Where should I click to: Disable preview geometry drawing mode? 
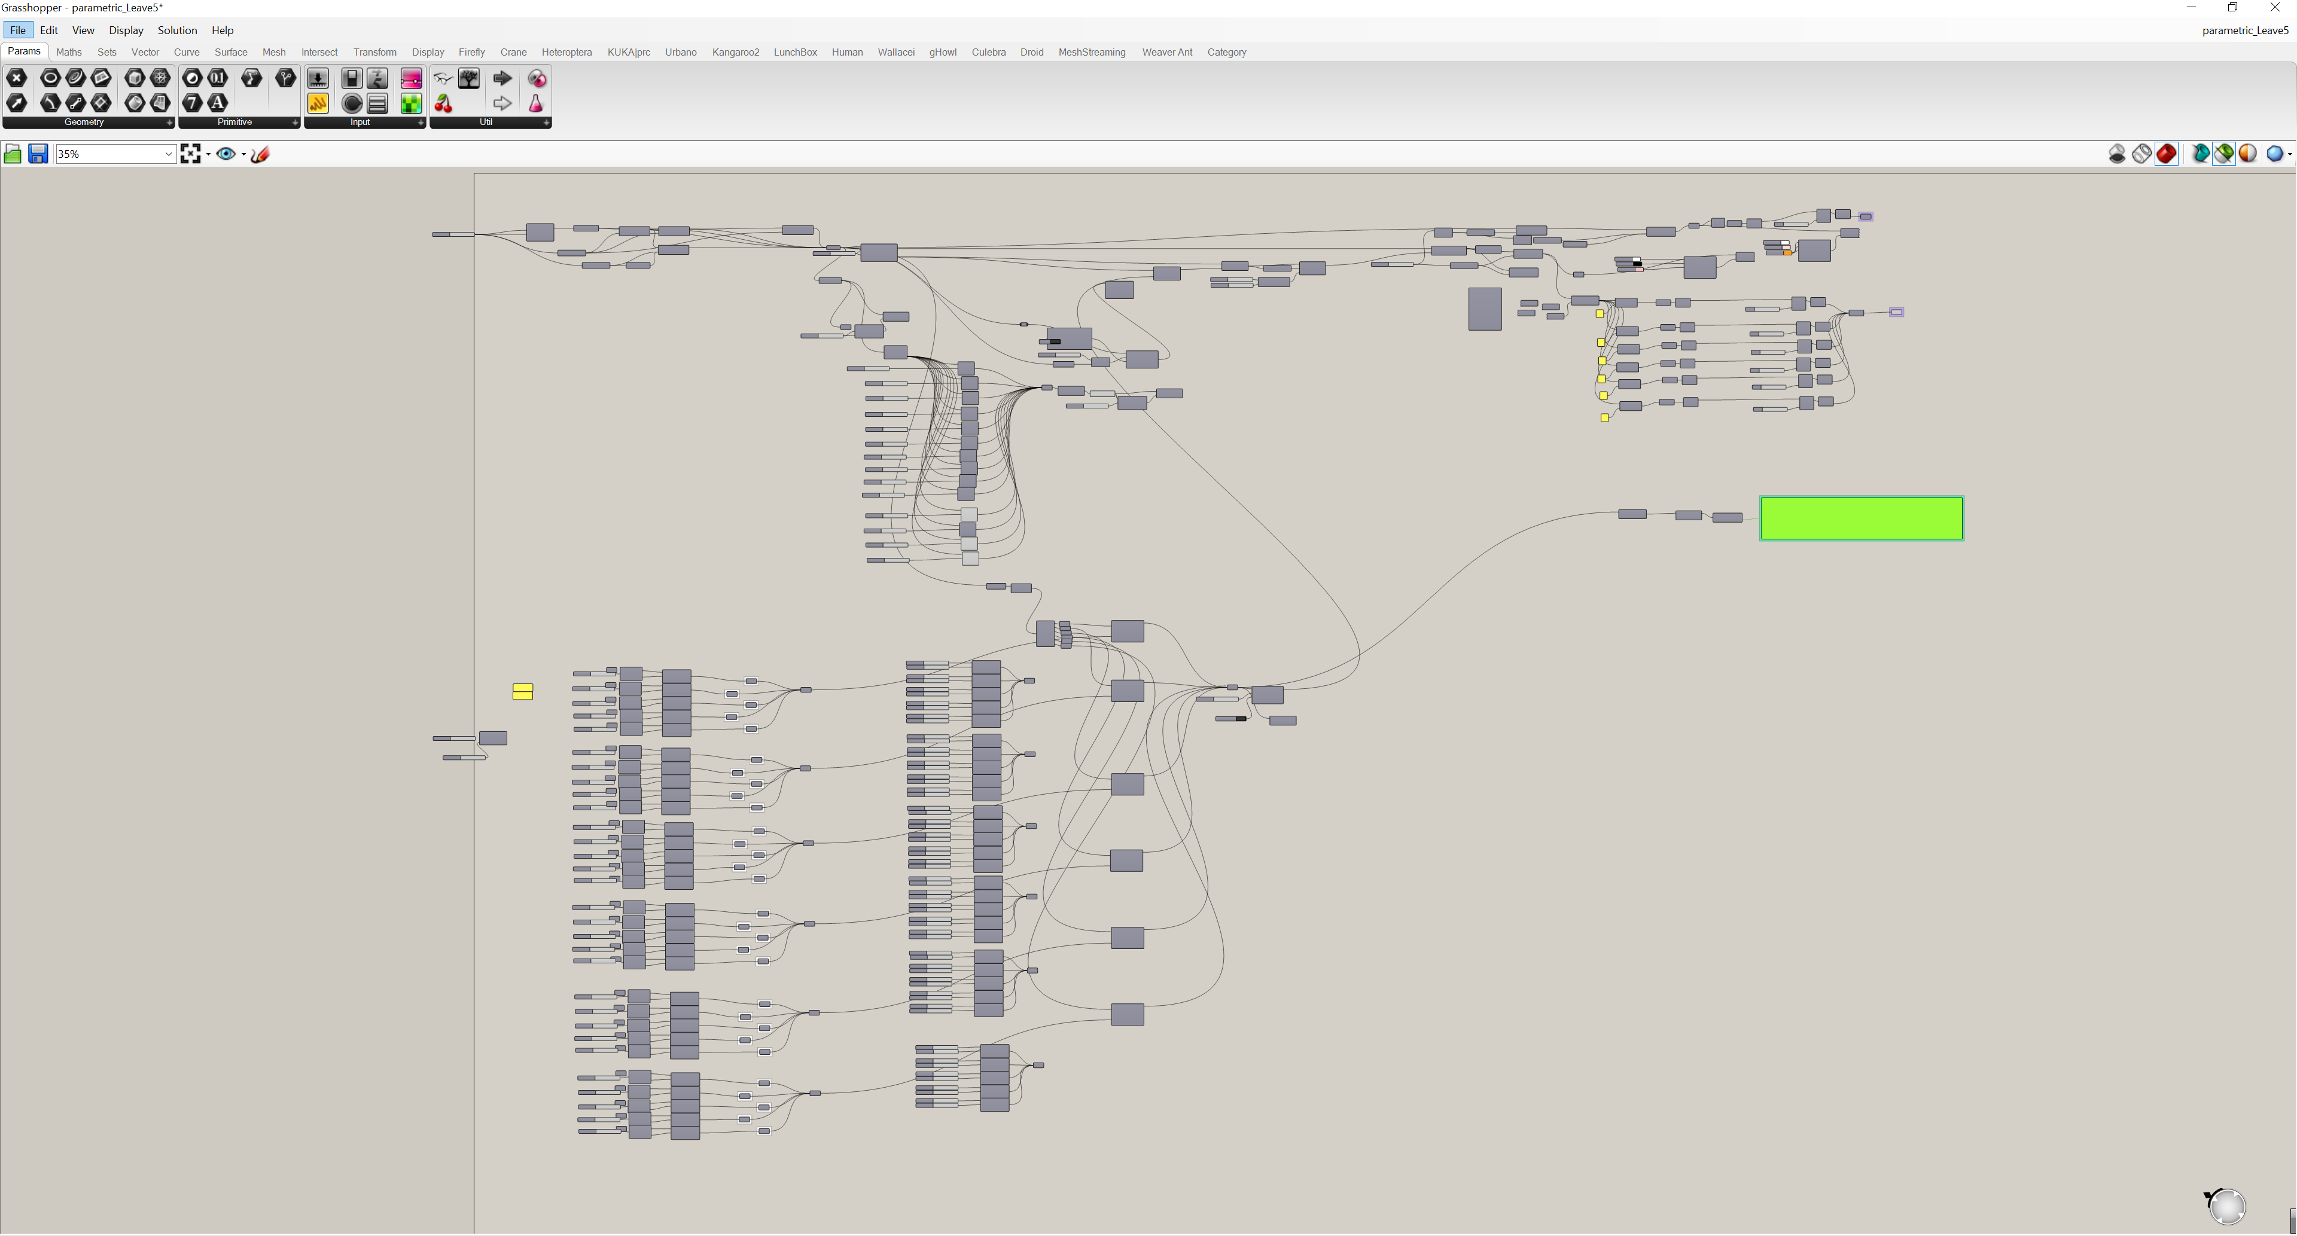pyautogui.click(x=2117, y=154)
